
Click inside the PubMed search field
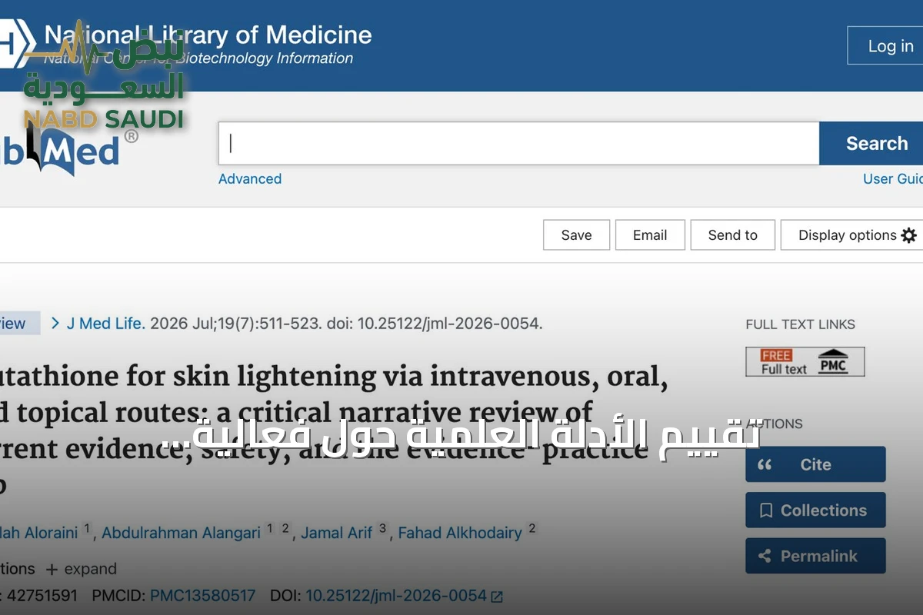(x=518, y=144)
